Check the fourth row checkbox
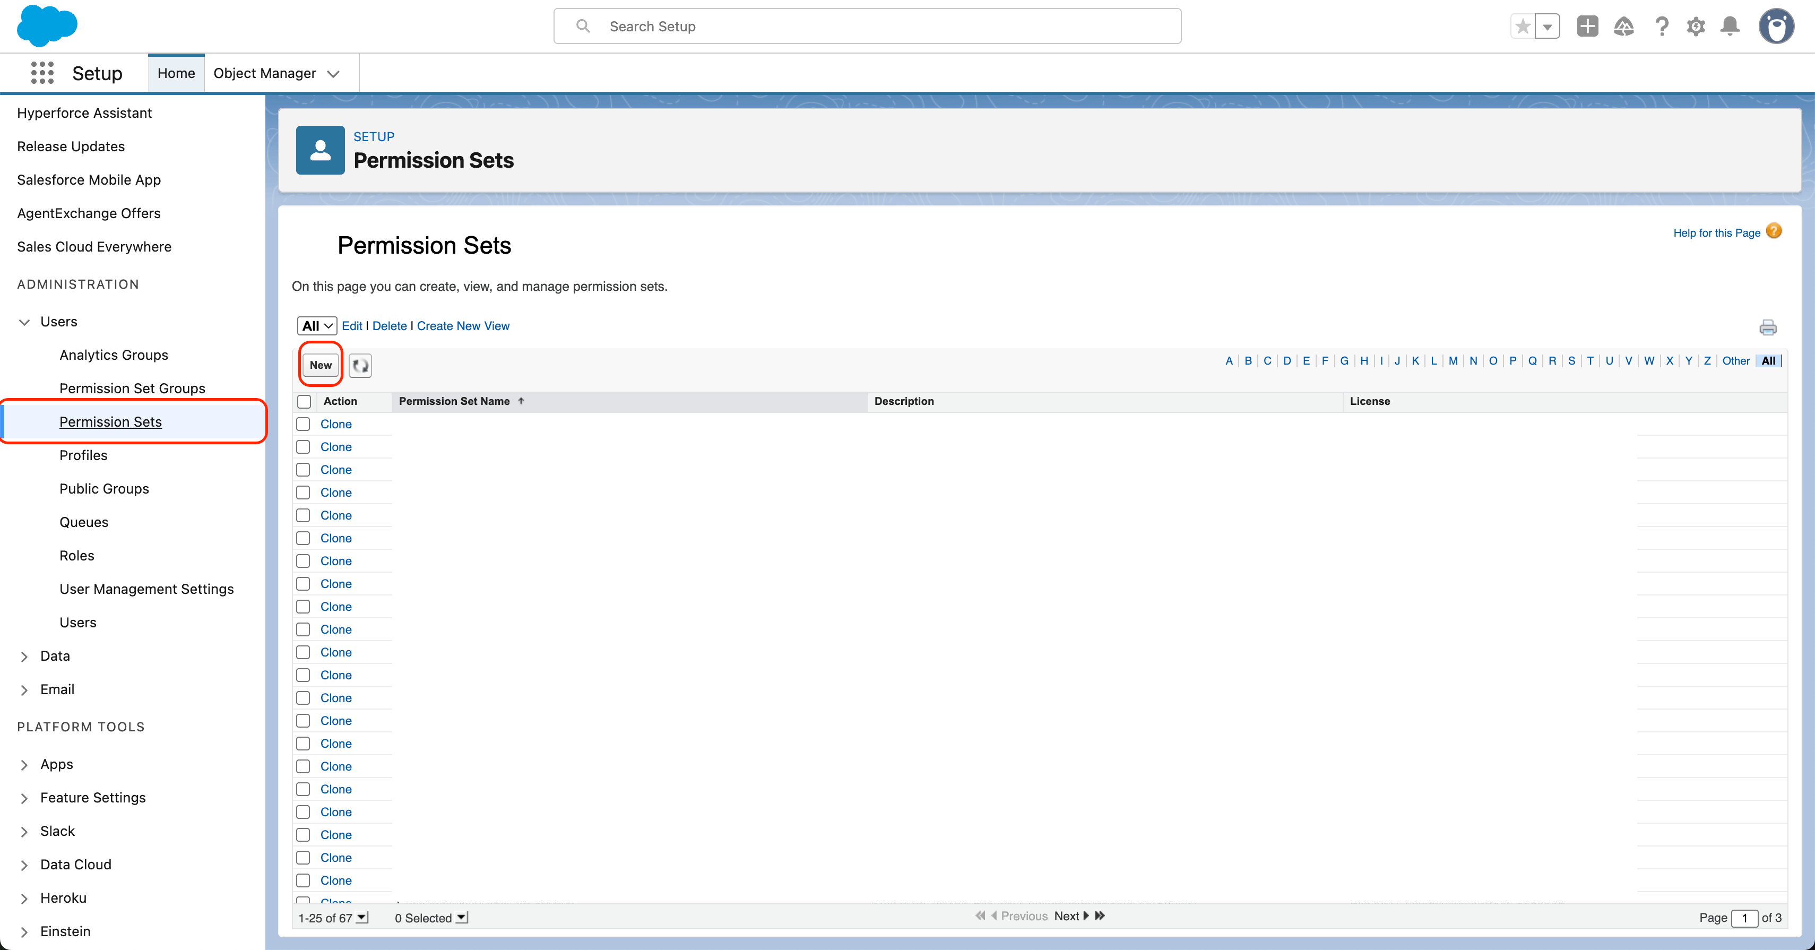The height and width of the screenshot is (950, 1815). [x=303, y=493]
